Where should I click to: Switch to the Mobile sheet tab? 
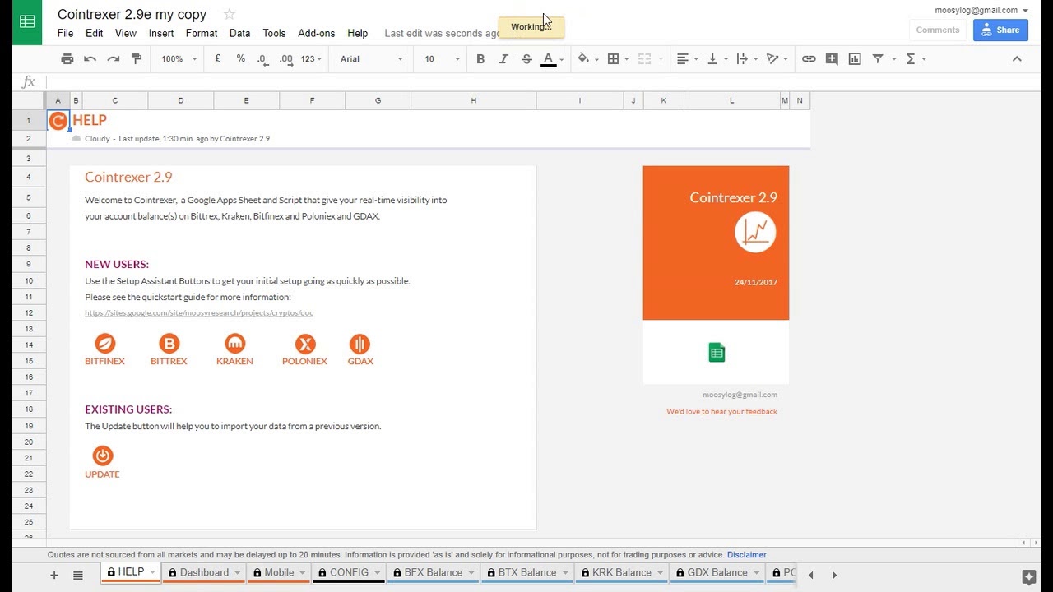click(x=279, y=573)
